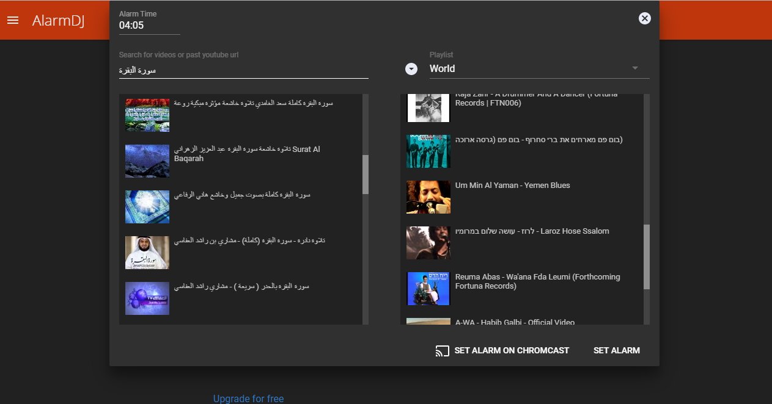This screenshot has height=404, width=772.
Task: Select the Raja Zahr Fortuna Records track
Action: point(536,99)
